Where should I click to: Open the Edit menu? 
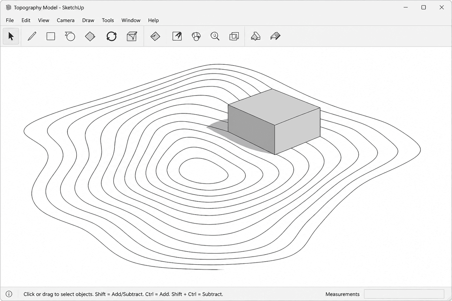(x=26, y=20)
